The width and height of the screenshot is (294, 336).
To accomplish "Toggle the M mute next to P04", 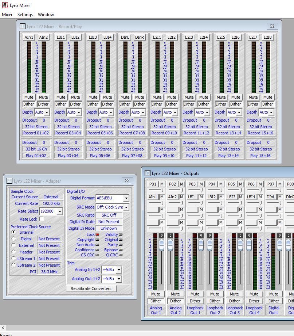I will (221, 184).
